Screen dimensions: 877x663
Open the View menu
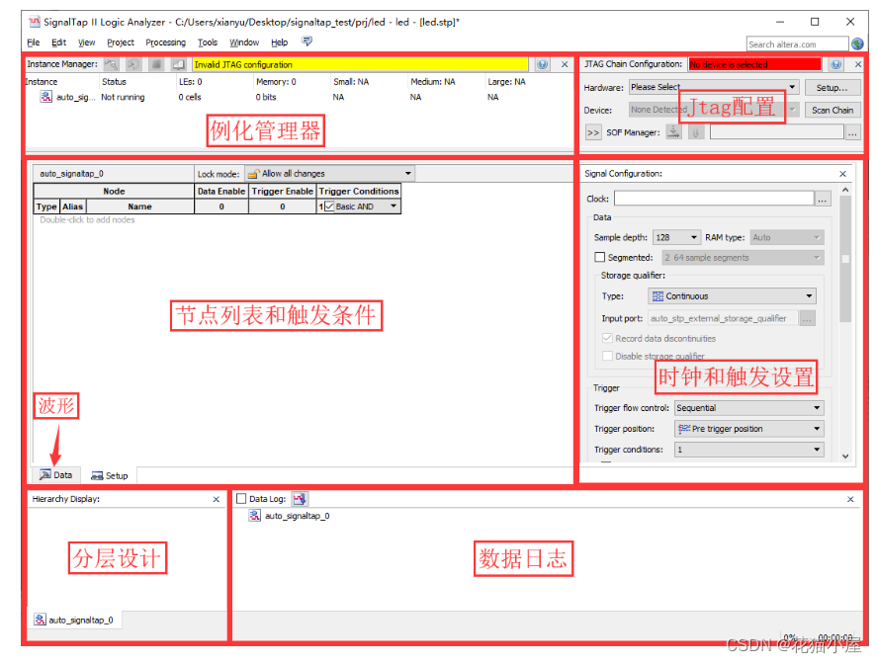tap(86, 42)
